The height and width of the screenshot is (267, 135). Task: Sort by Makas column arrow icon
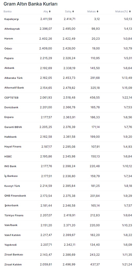(x=97, y=12)
